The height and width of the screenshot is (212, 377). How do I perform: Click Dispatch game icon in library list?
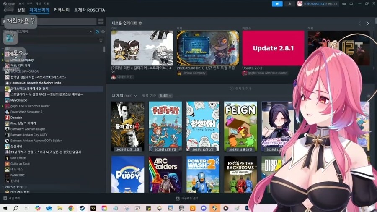[7, 118]
